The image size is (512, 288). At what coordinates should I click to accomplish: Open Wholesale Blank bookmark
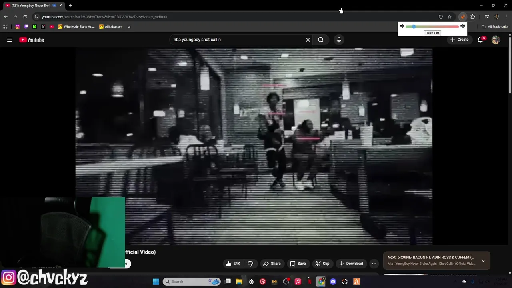(76, 27)
